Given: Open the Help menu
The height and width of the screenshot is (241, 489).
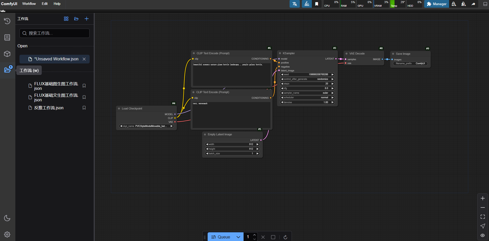Looking at the screenshot, I should (57, 4).
